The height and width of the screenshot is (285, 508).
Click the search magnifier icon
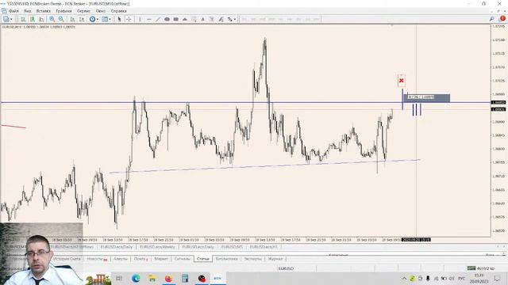pyautogui.click(x=491, y=19)
